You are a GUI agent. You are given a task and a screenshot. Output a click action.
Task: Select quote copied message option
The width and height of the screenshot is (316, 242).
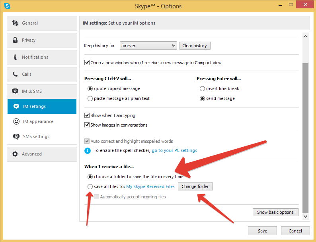[x=90, y=88]
